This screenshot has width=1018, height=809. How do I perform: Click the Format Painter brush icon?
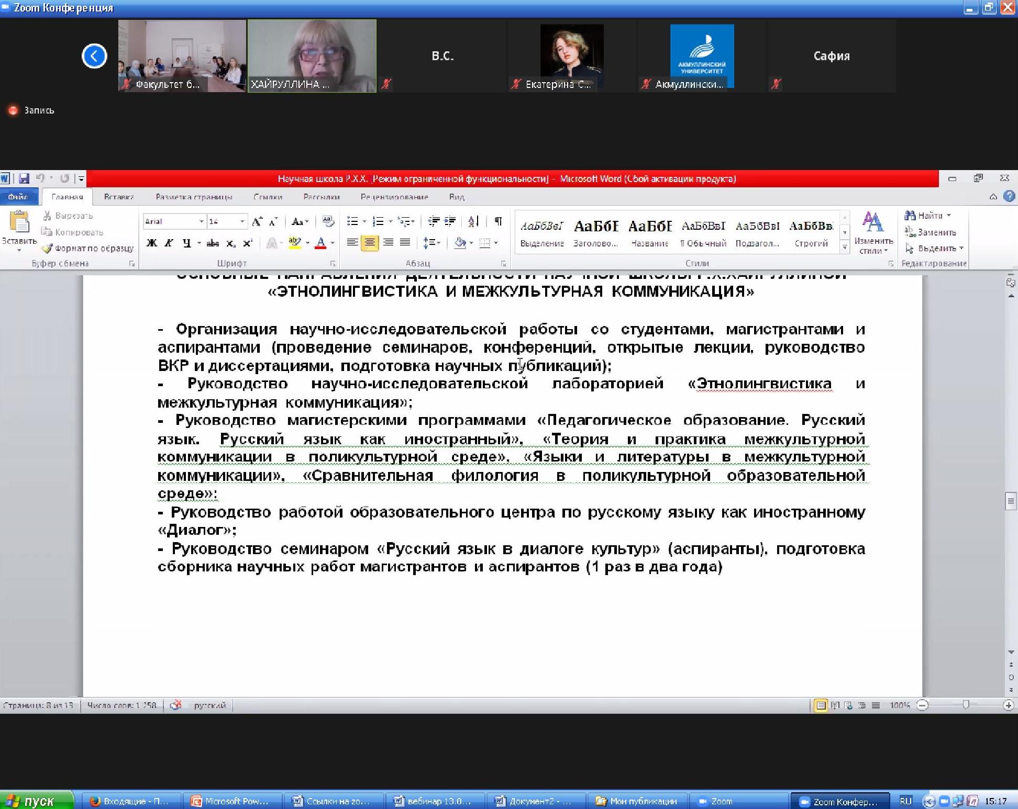coord(47,249)
